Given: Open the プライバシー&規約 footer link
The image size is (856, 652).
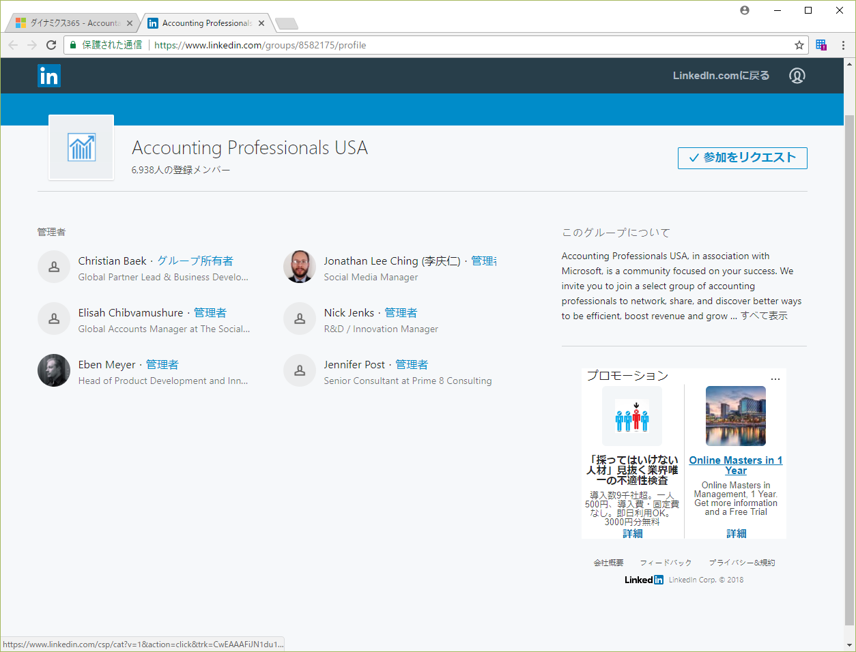Looking at the screenshot, I should pos(742,563).
